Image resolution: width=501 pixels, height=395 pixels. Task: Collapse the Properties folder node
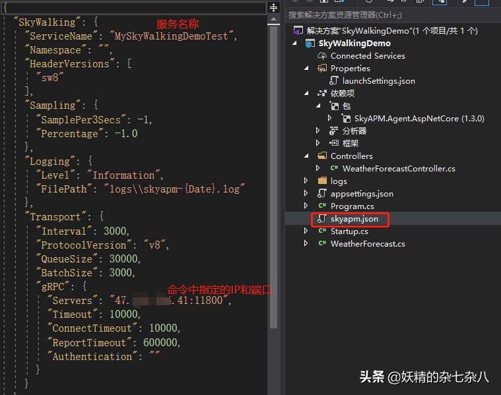click(306, 68)
